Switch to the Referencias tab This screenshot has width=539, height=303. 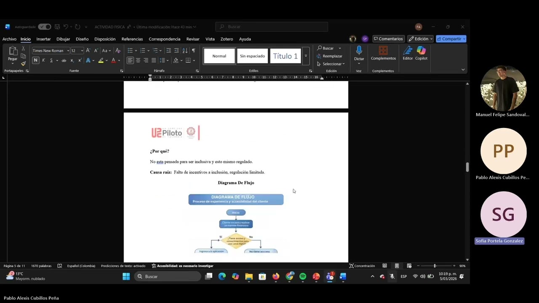click(132, 39)
